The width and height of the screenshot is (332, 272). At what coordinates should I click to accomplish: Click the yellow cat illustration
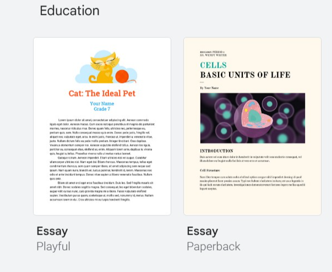pyautogui.click(x=104, y=66)
